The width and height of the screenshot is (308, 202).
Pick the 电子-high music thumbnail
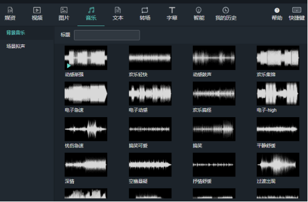coord(278,94)
